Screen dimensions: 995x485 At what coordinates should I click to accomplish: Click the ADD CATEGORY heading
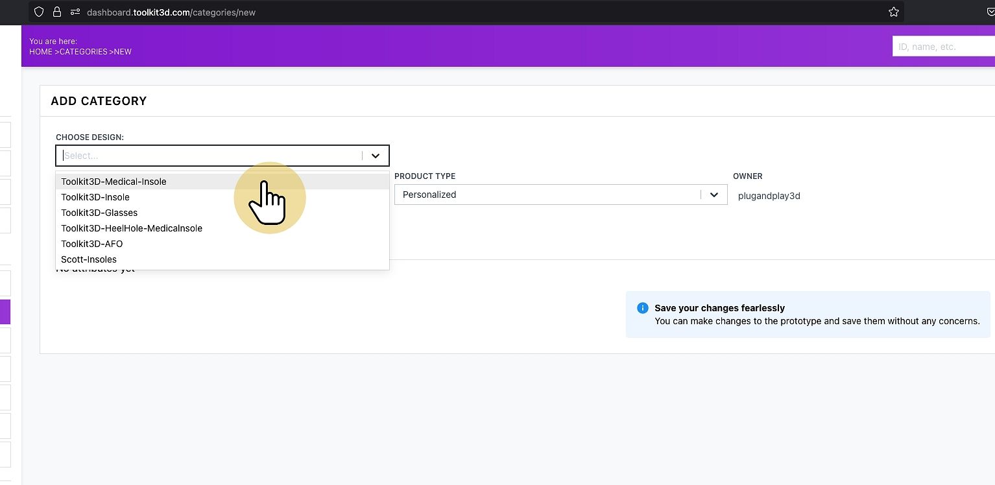coord(99,101)
